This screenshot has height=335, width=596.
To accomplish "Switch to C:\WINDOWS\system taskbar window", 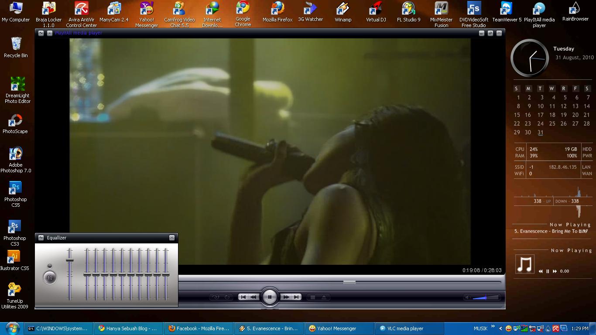I will (x=59, y=328).
